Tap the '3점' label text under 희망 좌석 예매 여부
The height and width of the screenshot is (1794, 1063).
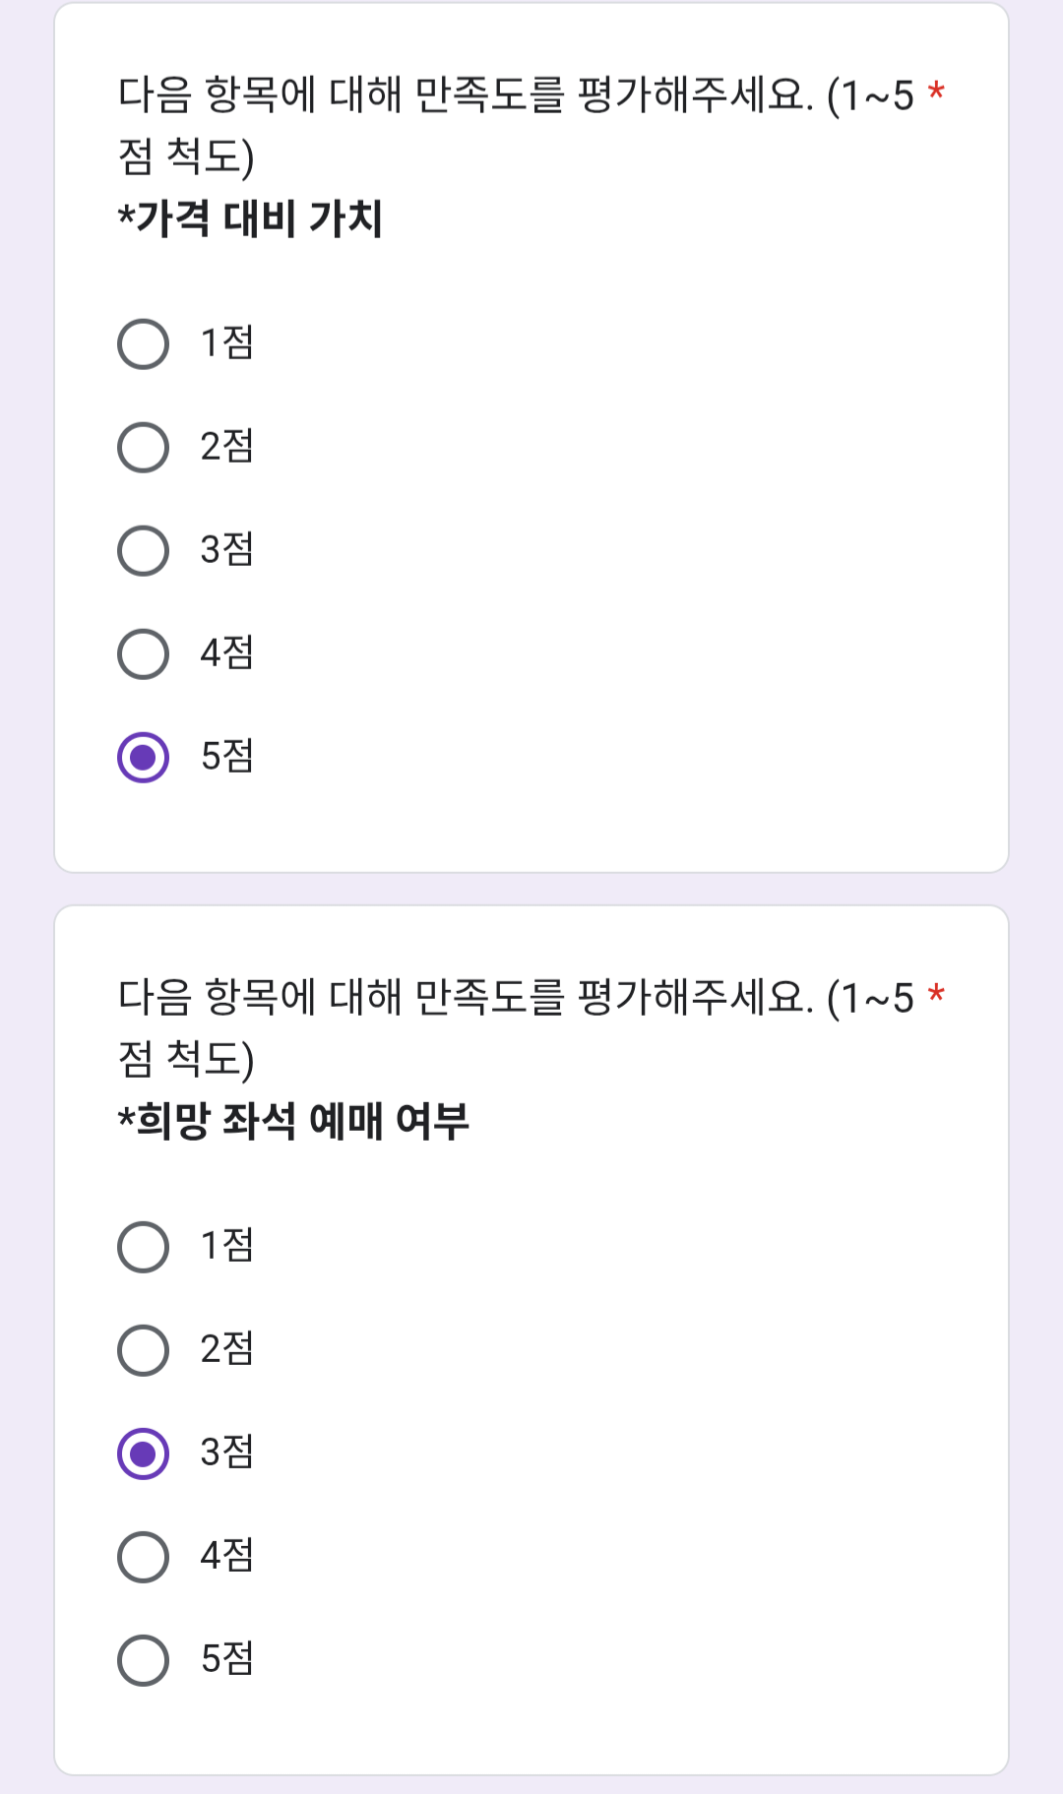tap(227, 1453)
